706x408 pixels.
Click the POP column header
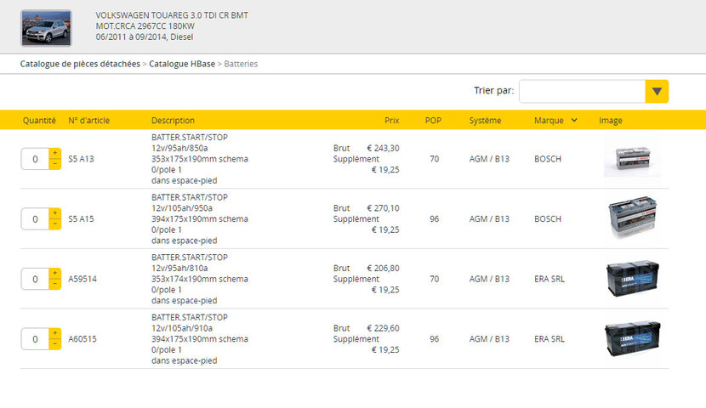click(433, 121)
